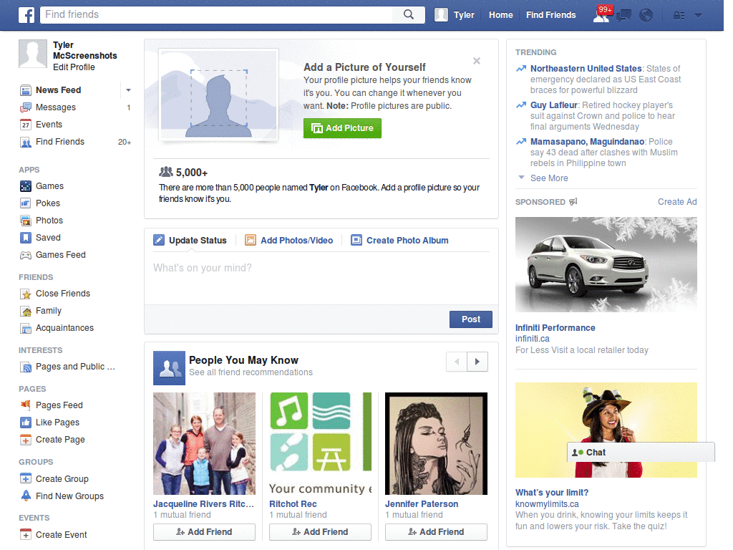Add Jennifer Paterson as friend

[x=436, y=532]
